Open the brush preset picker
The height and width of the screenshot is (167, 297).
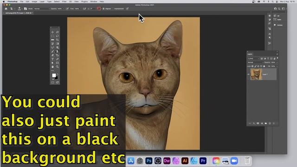[x=19, y=9]
